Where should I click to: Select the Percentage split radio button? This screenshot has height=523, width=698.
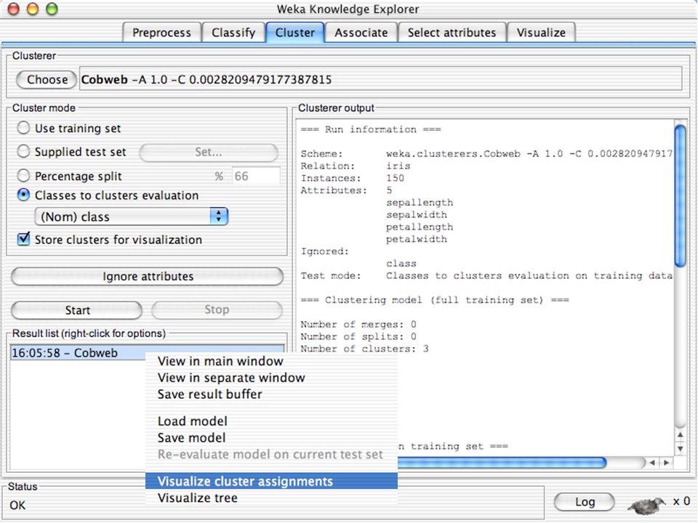(x=23, y=176)
